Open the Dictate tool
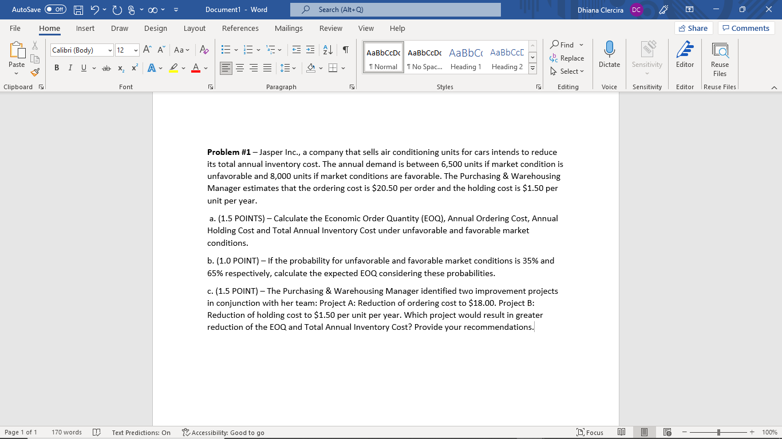The height and width of the screenshot is (439, 782). tap(609, 55)
